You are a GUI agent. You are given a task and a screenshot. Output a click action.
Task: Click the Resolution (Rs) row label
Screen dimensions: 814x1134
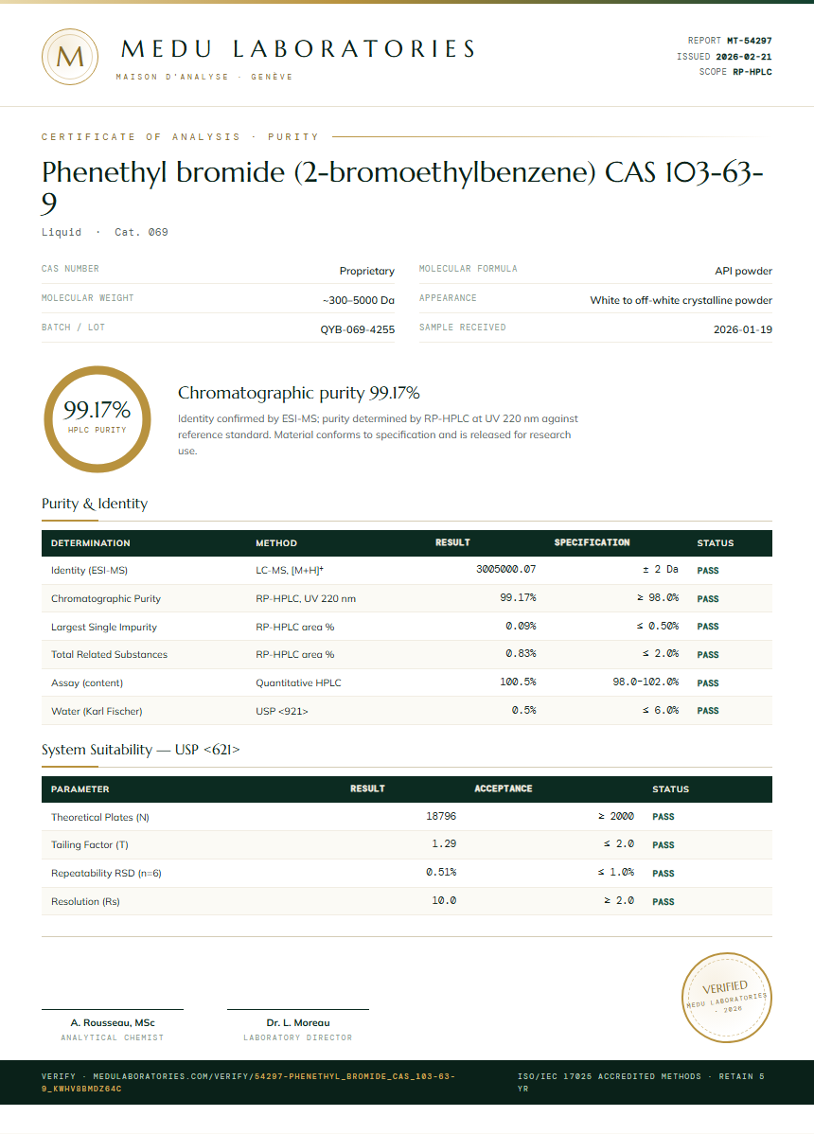(85, 901)
